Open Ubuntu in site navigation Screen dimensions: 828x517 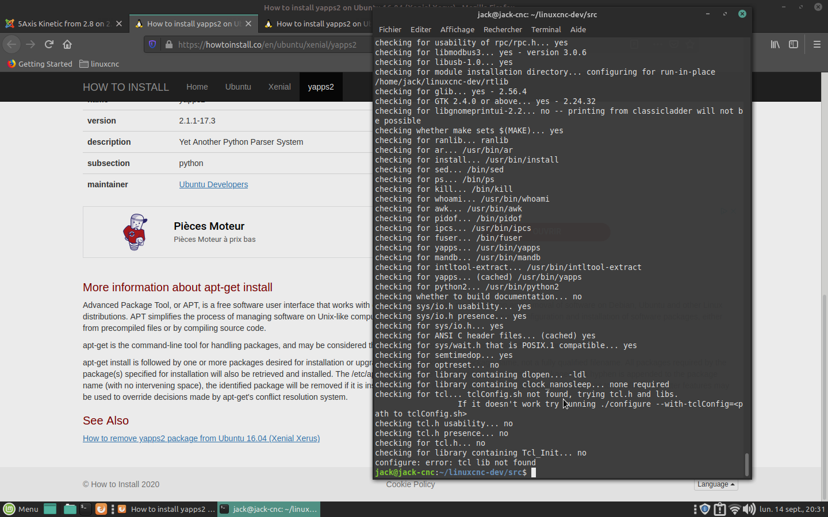(238, 87)
